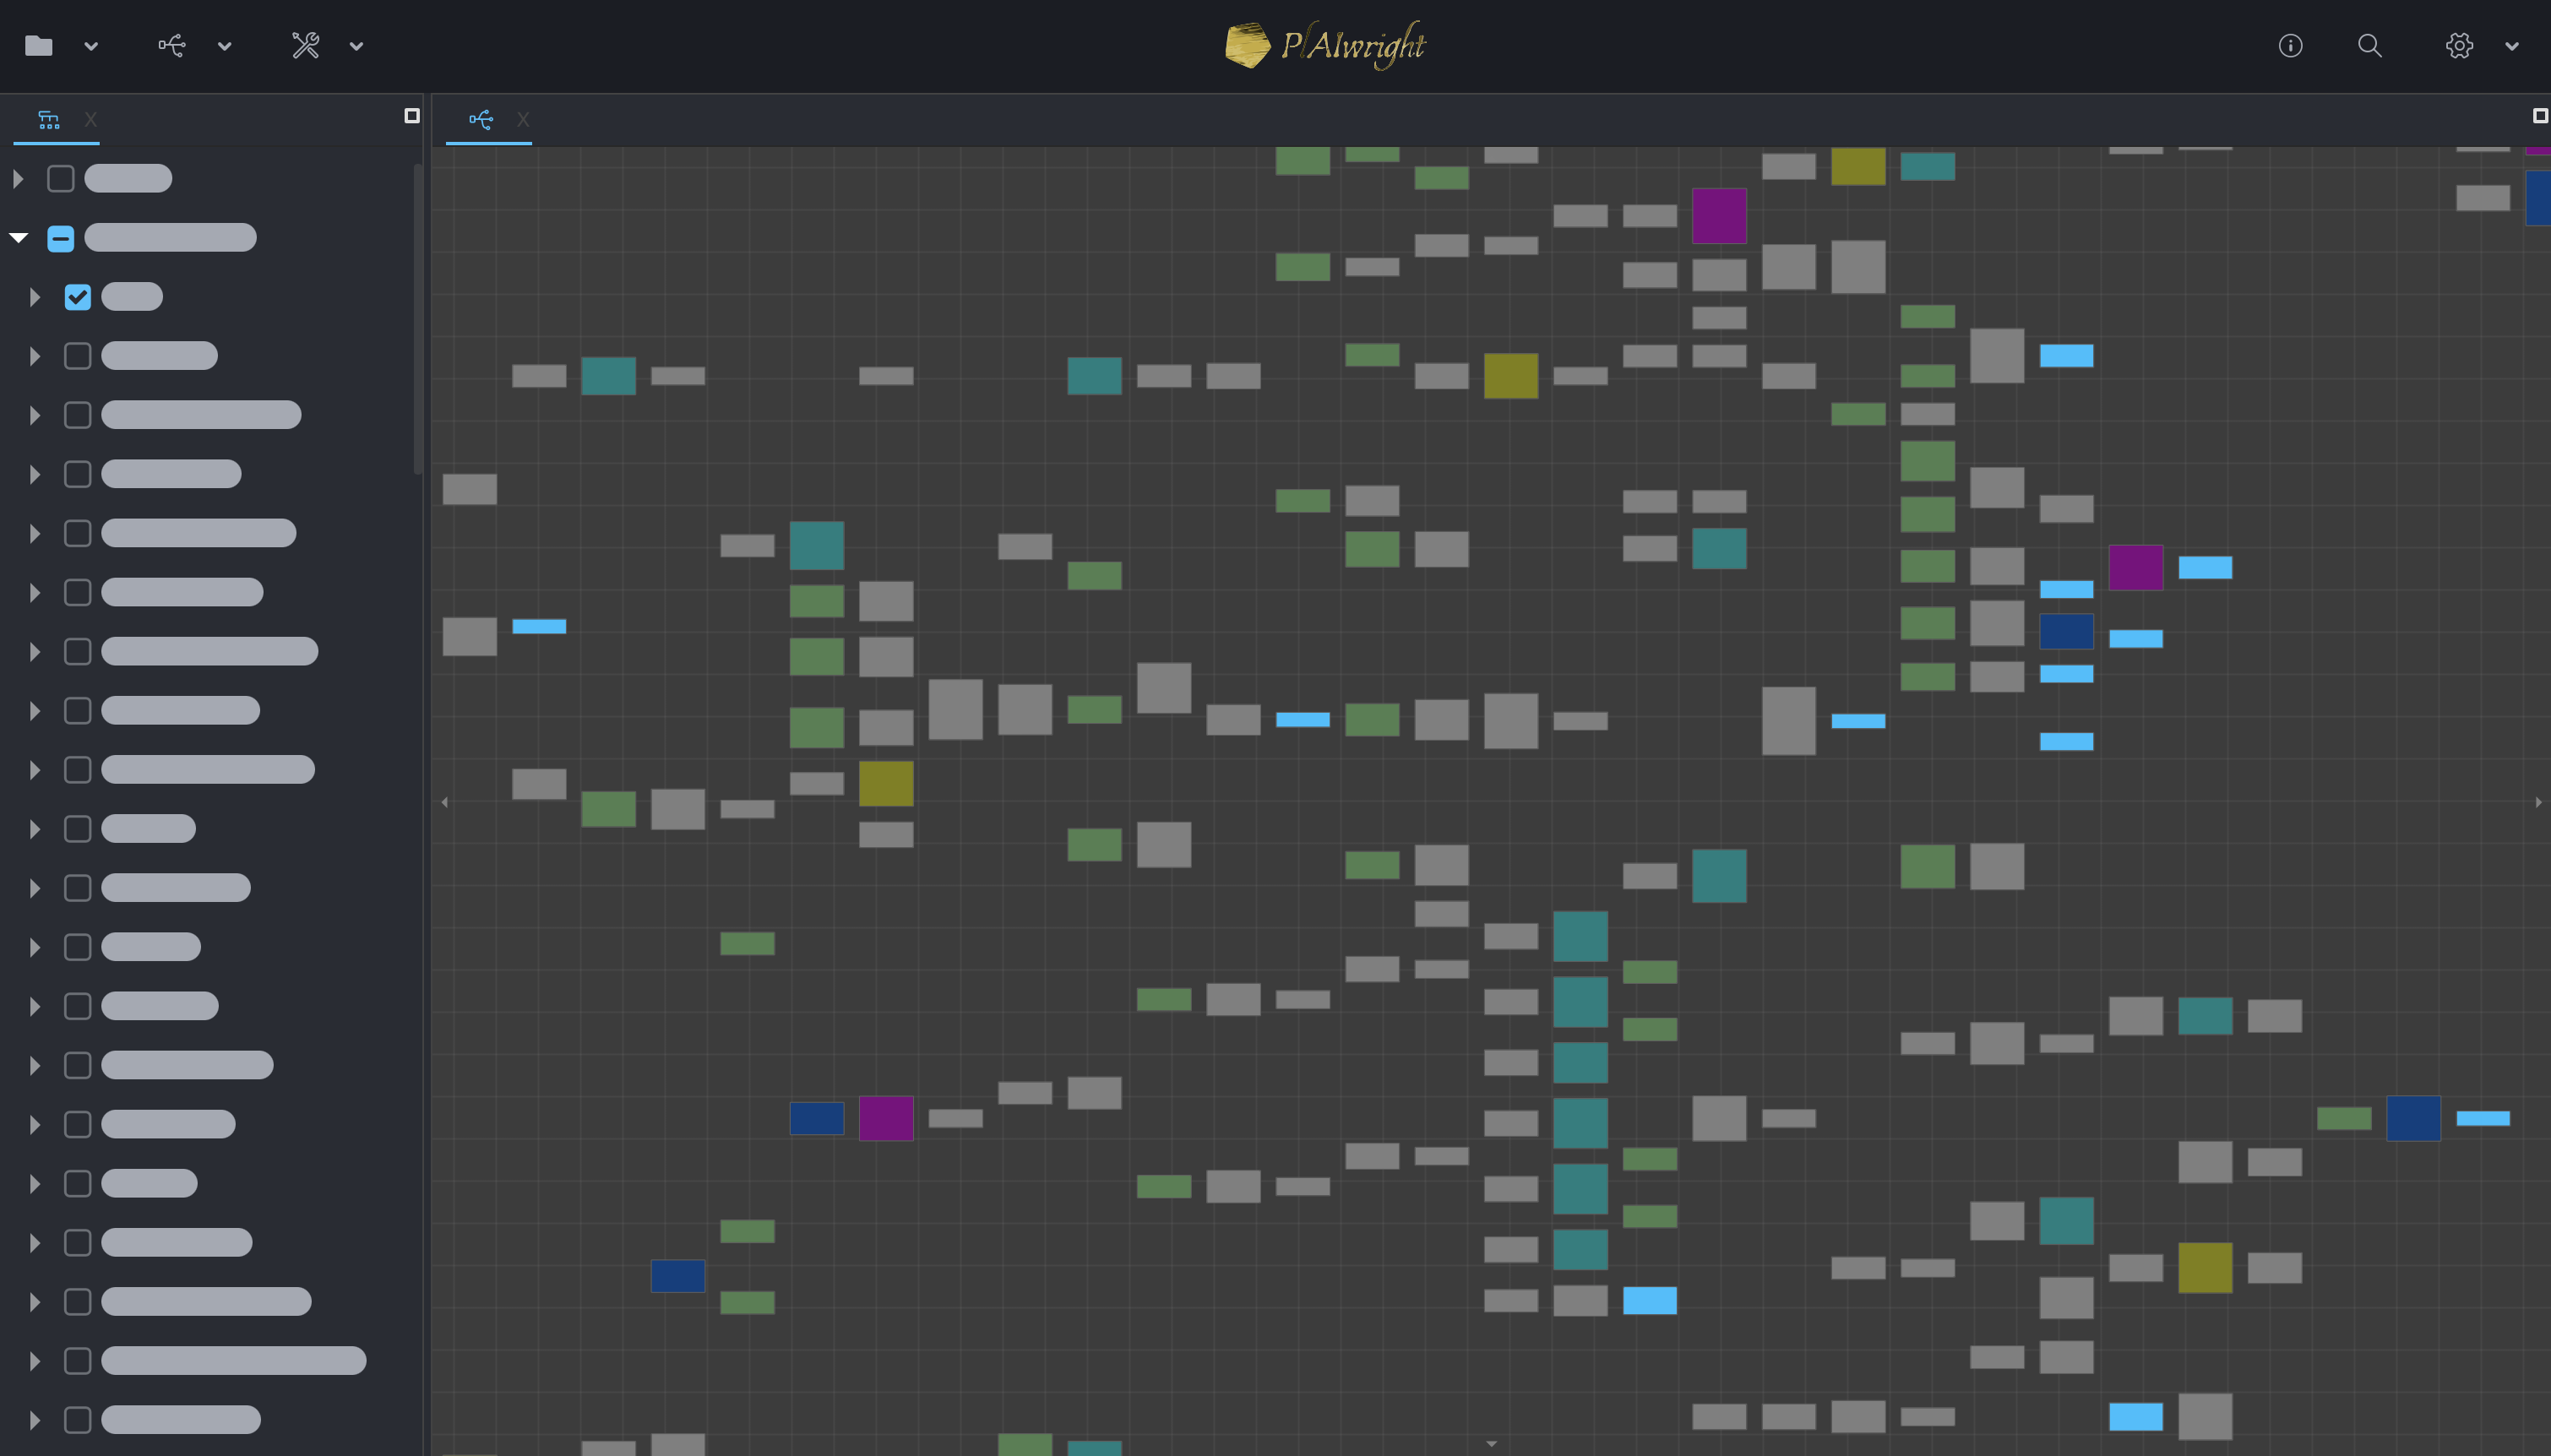Click the crossed wrench-and-arrow tools icon
This screenshot has height=1456, width=2551.
coord(305,46)
